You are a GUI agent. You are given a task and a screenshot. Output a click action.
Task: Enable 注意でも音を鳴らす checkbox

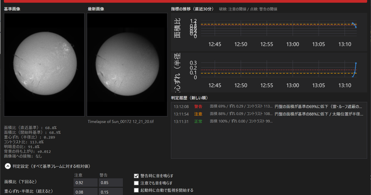coord(136,183)
